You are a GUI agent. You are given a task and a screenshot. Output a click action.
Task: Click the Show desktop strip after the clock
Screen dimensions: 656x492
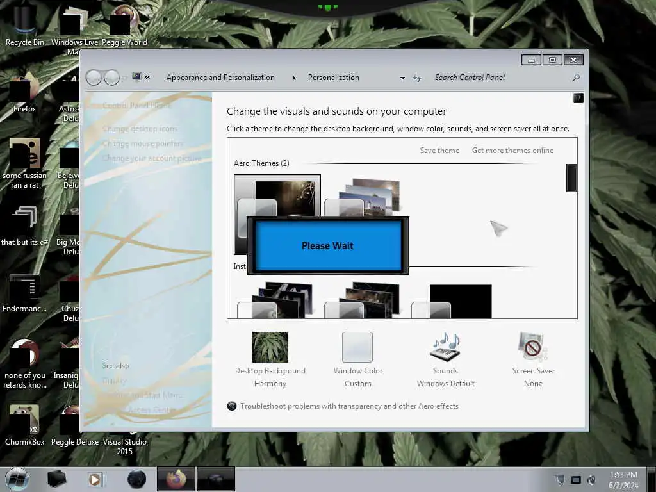(652, 479)
